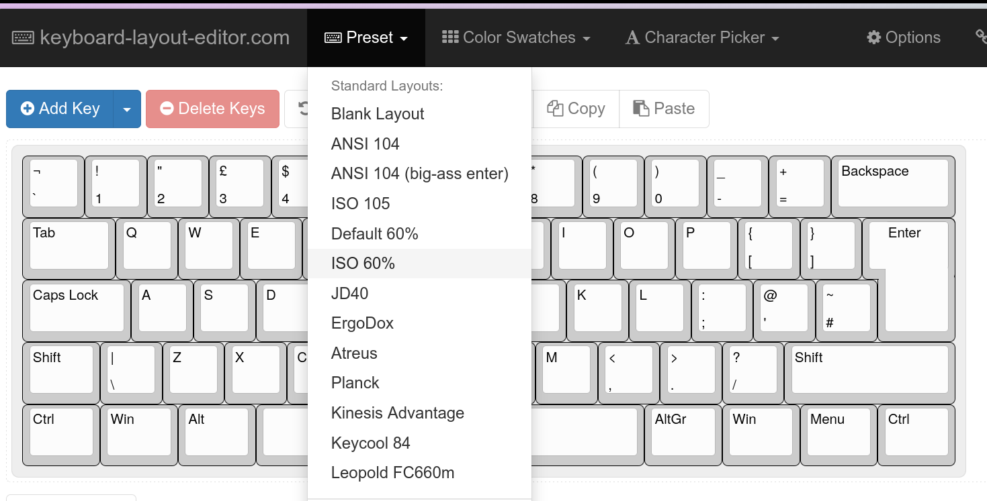Open the Character Picker dropdown
The height and width of the screenshot is (501, 987).
coord(702,38)
